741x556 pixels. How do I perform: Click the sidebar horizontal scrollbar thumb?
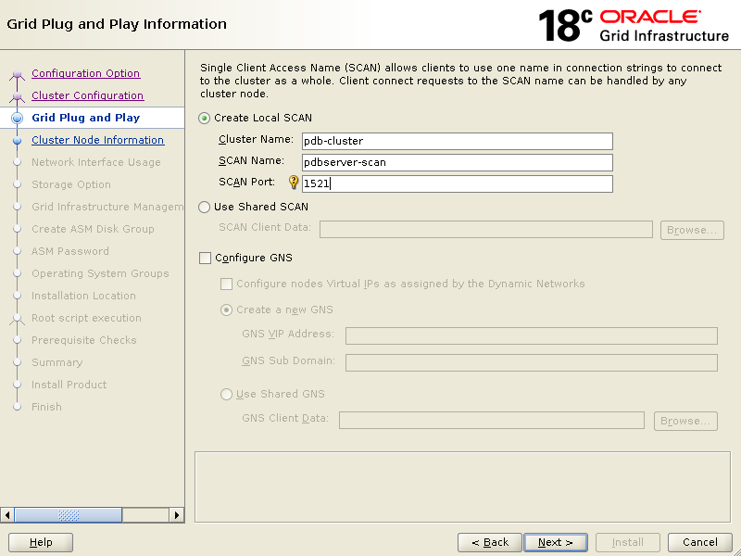pyautogui.click(x=69, y=515)
